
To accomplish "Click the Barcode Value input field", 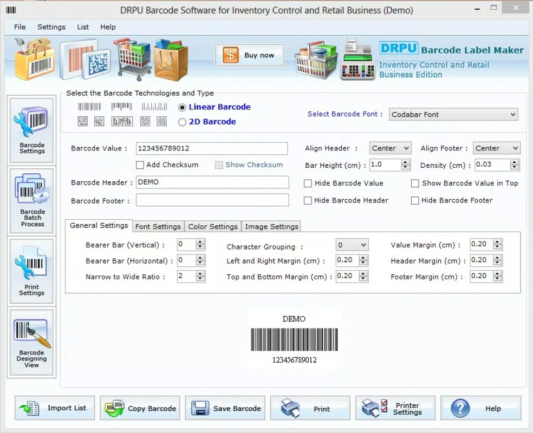I will (212, 148).
